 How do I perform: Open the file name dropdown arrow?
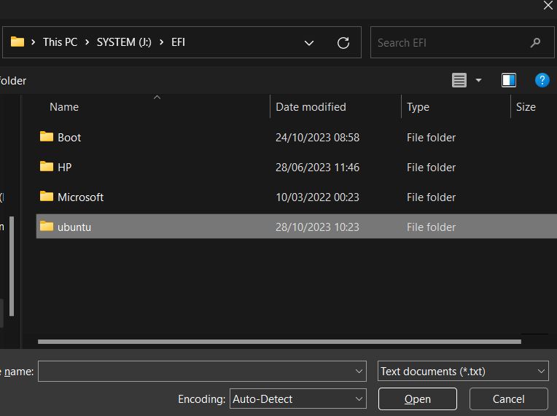(x=359, y=372)
